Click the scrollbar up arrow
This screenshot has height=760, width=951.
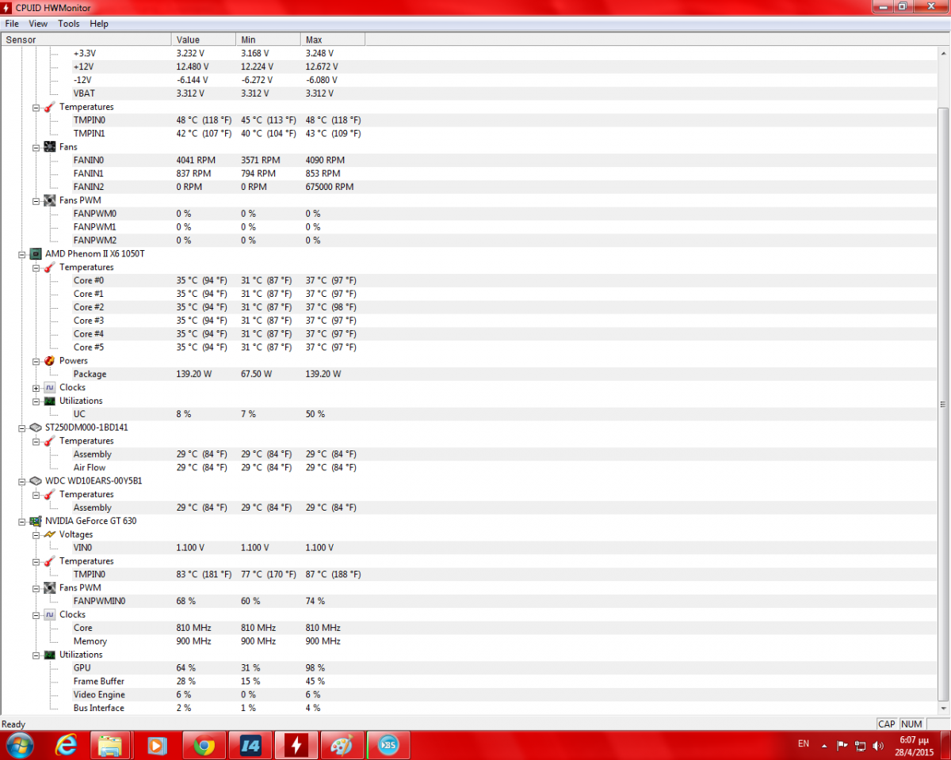[x=943, y=53]
